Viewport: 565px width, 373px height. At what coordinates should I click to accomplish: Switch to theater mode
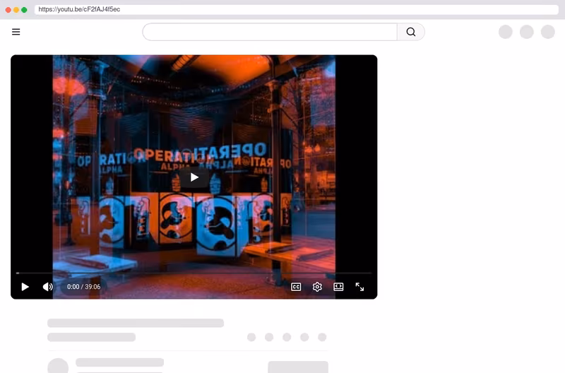click(338, 287)
